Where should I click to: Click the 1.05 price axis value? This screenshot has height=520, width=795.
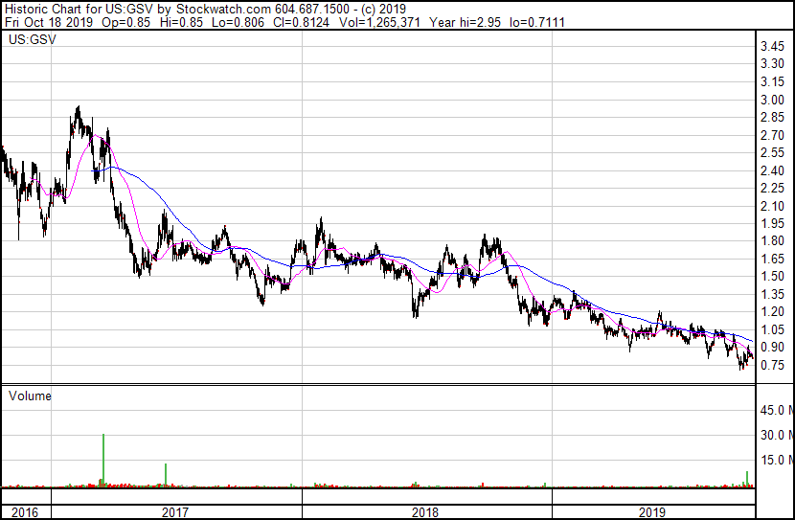click(x=772, y=329)
